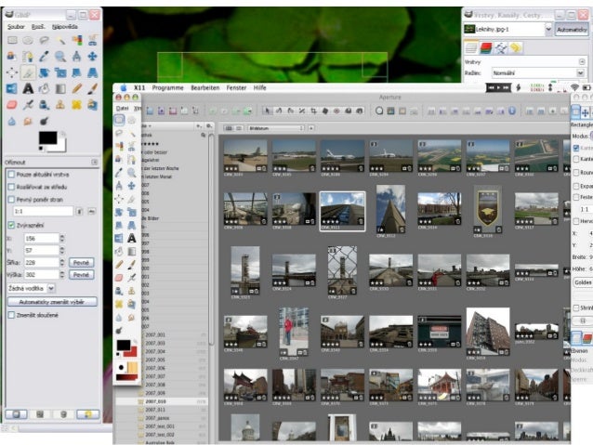Select the Move tool in GIMP toolbox

tap(93, 56)
